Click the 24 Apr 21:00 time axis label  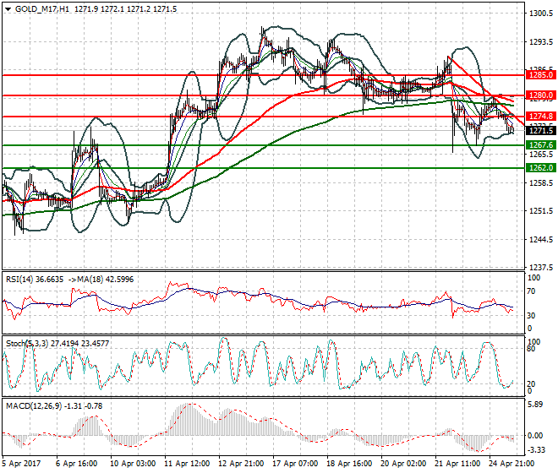[x=511, y=464]
